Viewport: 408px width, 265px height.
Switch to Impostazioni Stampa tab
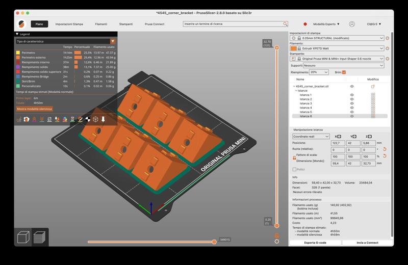point(69,24)
